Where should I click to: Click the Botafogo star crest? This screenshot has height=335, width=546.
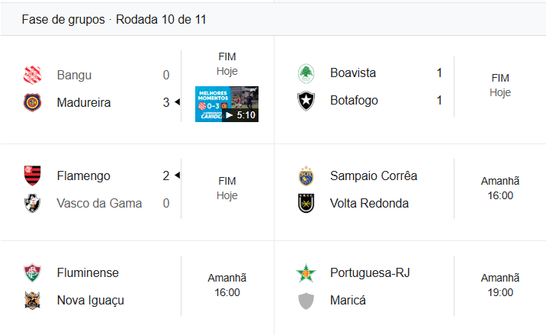306,101
